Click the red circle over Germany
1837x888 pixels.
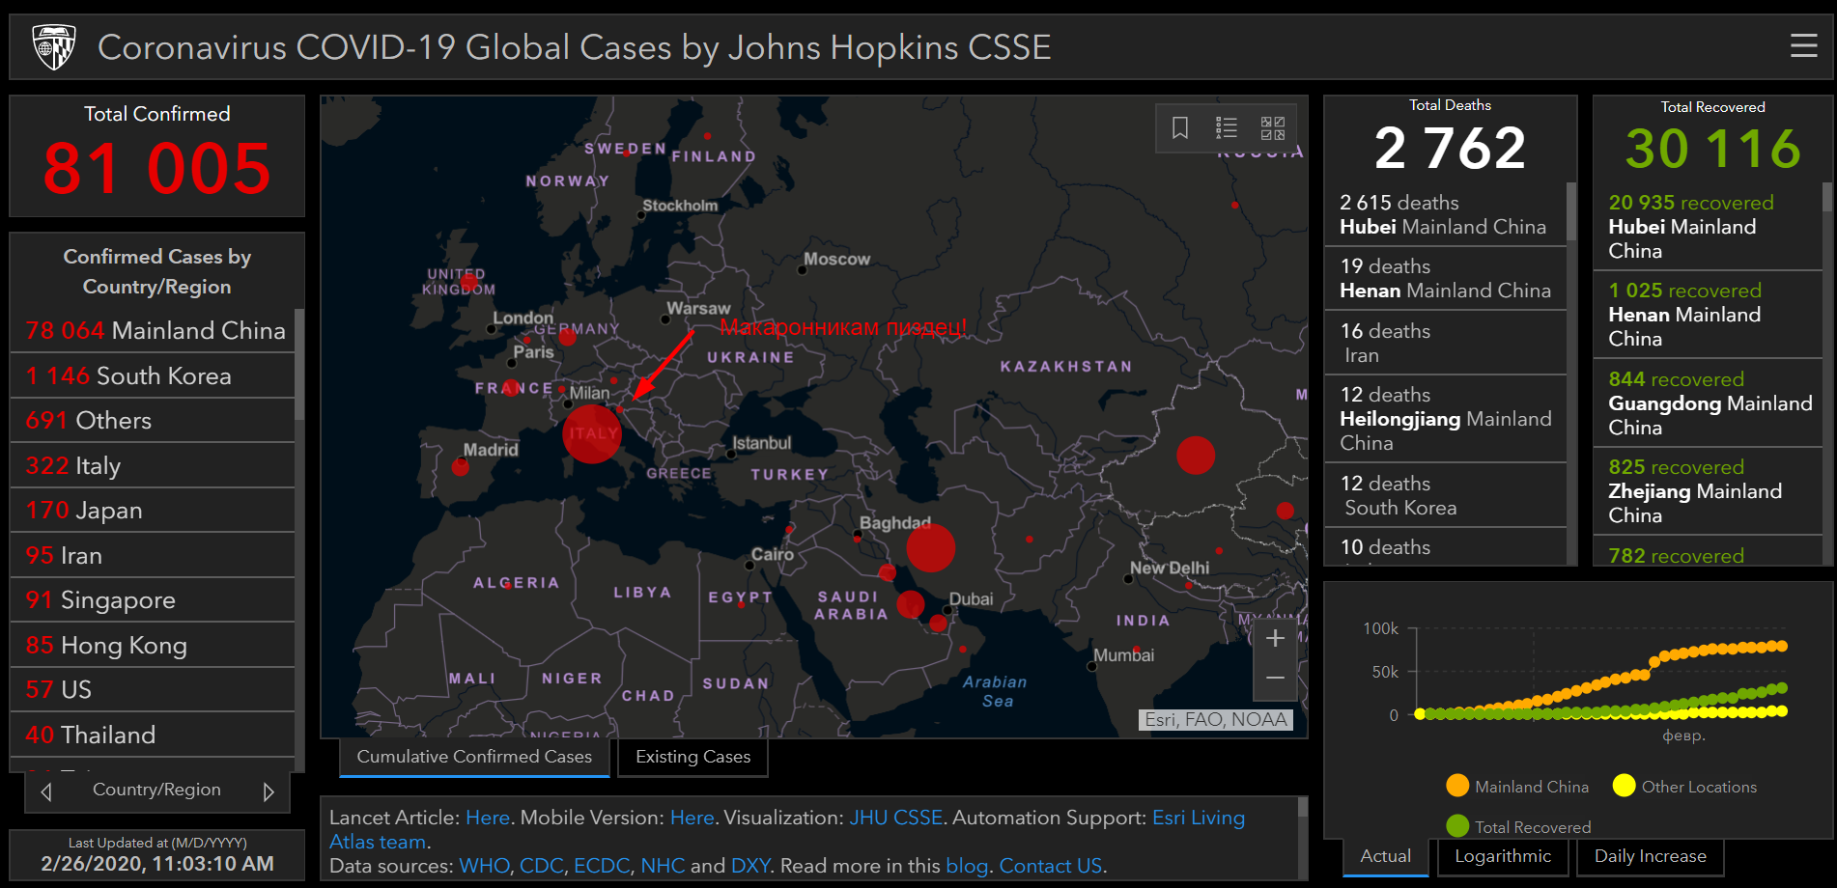(567, 337)
